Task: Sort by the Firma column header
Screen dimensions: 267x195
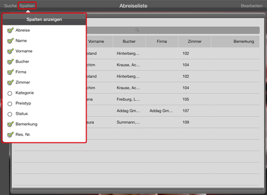Action: click(x=162, y=41)
